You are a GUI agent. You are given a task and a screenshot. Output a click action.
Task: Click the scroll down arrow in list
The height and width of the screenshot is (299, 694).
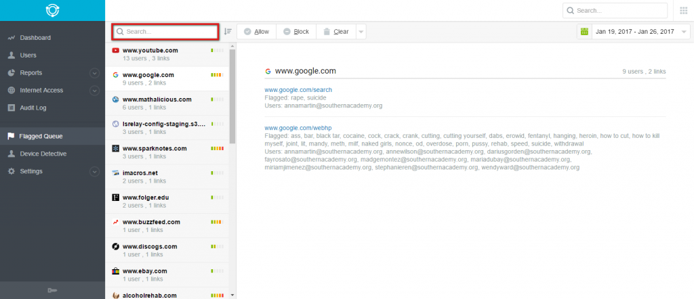[232, 294]
